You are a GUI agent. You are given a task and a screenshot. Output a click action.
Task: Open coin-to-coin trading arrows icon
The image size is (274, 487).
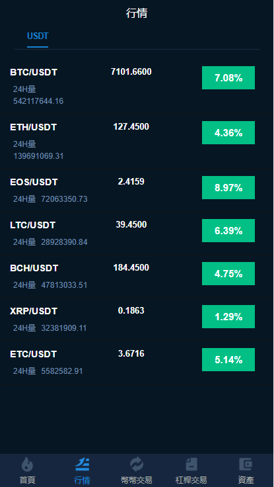pos(137,465)
